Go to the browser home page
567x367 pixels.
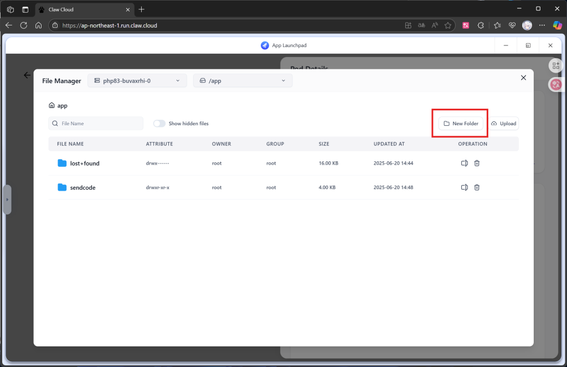pyautogui.click(x=38, y=26)
